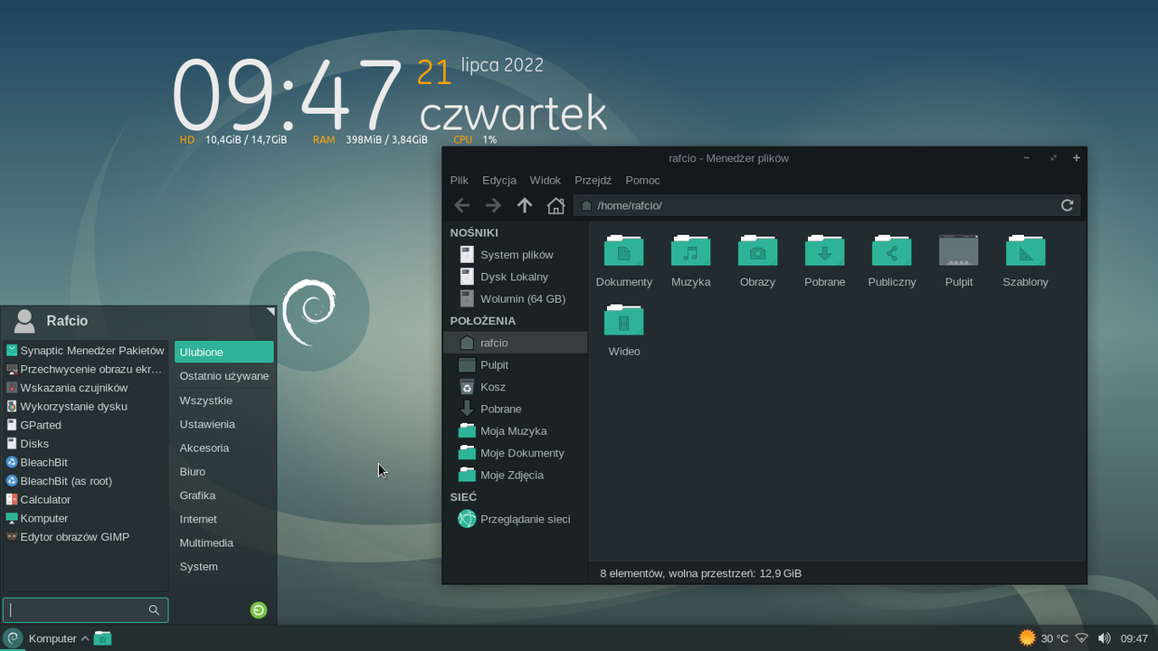The image size is (1158, 651).
Task: Open the Wi-Fi network tray icon
Action: point(1081,638)
